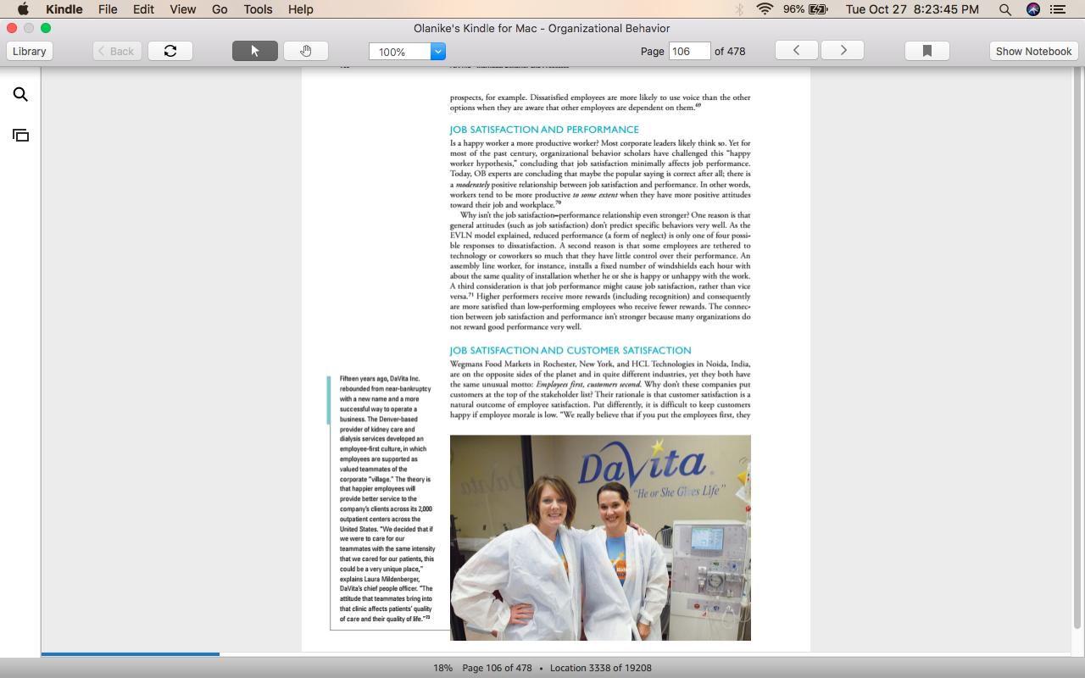Open the flashcards panel icon in sidebar

20,135
